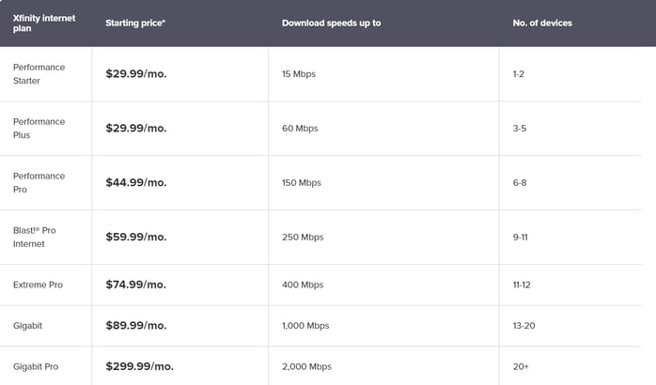The image size is (656, 385).
Task: Click the Xfinity internet plan column header
Action: click(x=44, y=23)
